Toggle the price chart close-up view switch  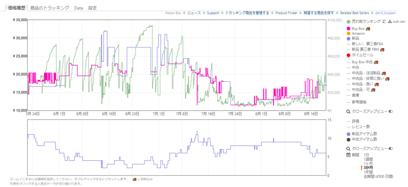390,112
